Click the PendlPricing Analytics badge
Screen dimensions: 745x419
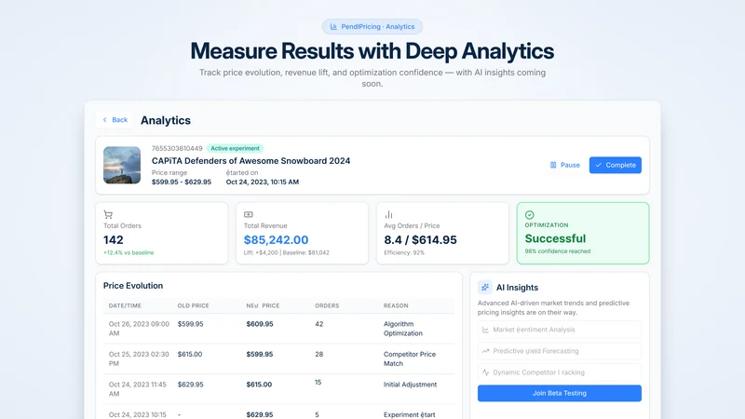coord(372,27)
